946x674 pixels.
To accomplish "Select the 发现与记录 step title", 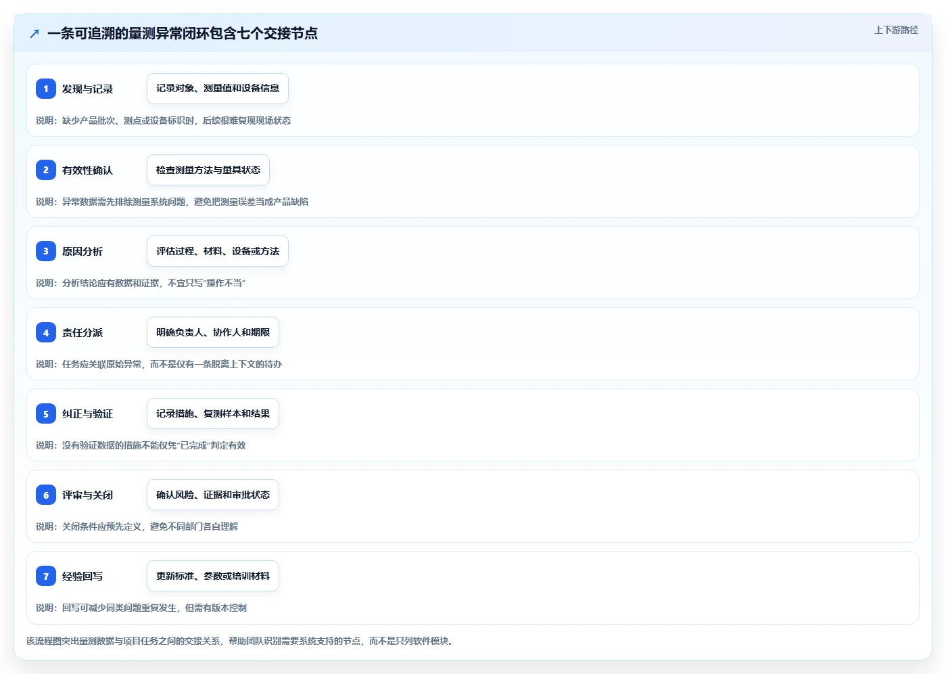I will tap(87, 89).
